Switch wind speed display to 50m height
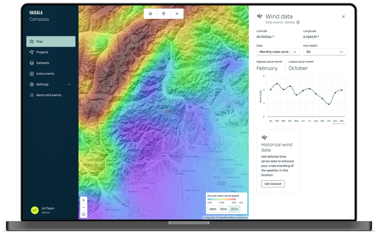The height and width of the screenshot is (235, 378). pyautogui.click(x=223, y=209)
